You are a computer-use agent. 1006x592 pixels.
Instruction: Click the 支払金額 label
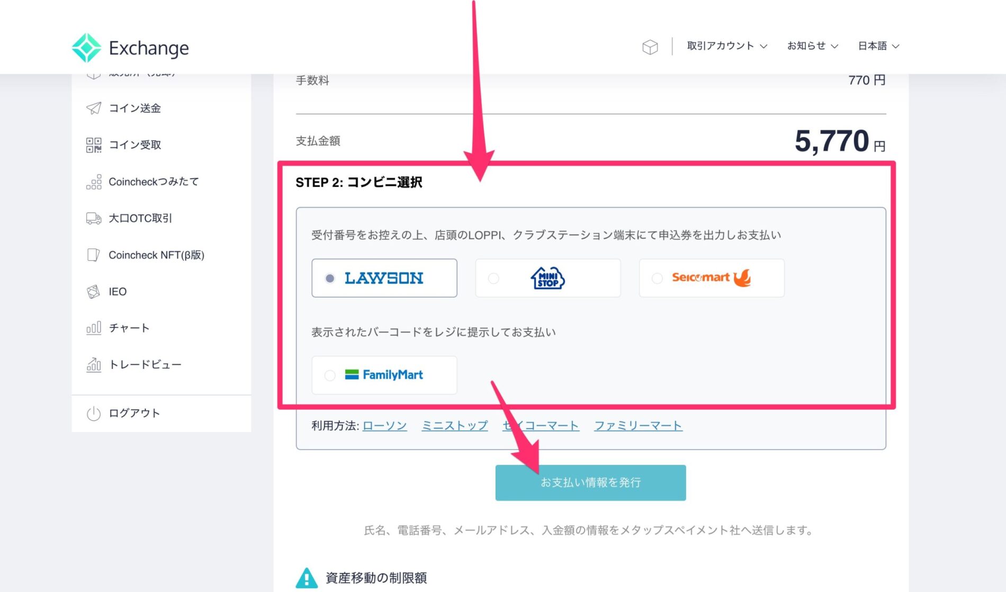pyautogui.click(x=318, y=141)
